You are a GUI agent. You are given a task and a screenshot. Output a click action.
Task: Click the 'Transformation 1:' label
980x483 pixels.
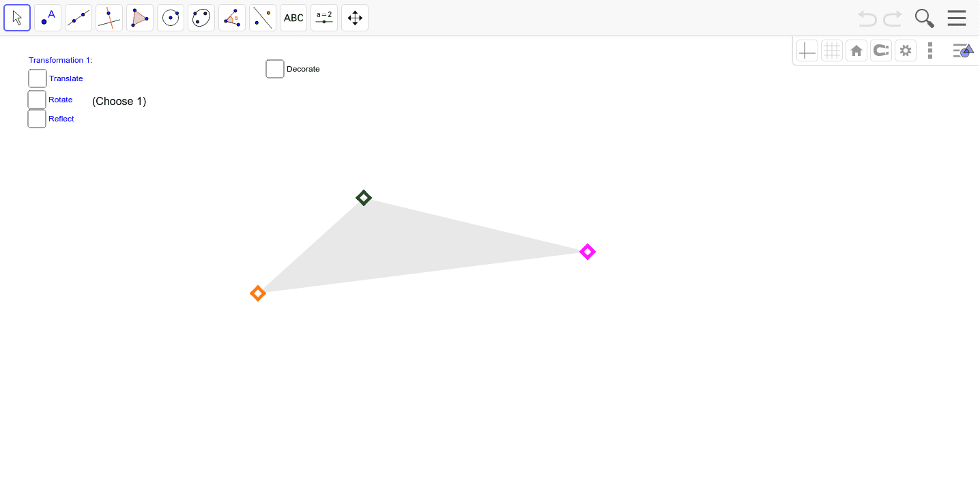(61, 60)
